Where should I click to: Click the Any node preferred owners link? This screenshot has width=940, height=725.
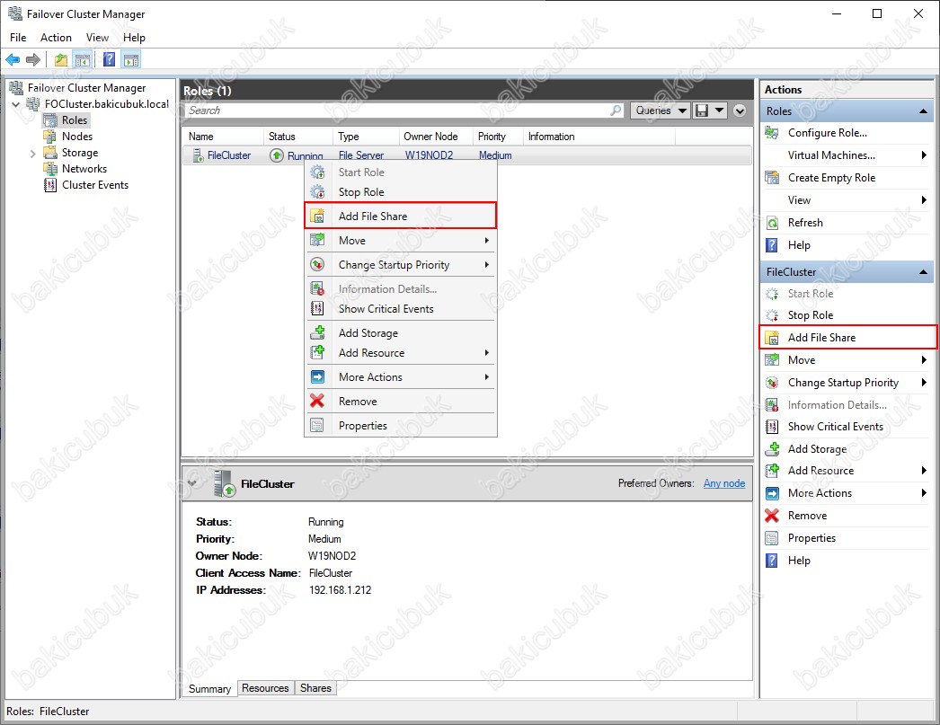pyautogui.click(x=724, y=483)
